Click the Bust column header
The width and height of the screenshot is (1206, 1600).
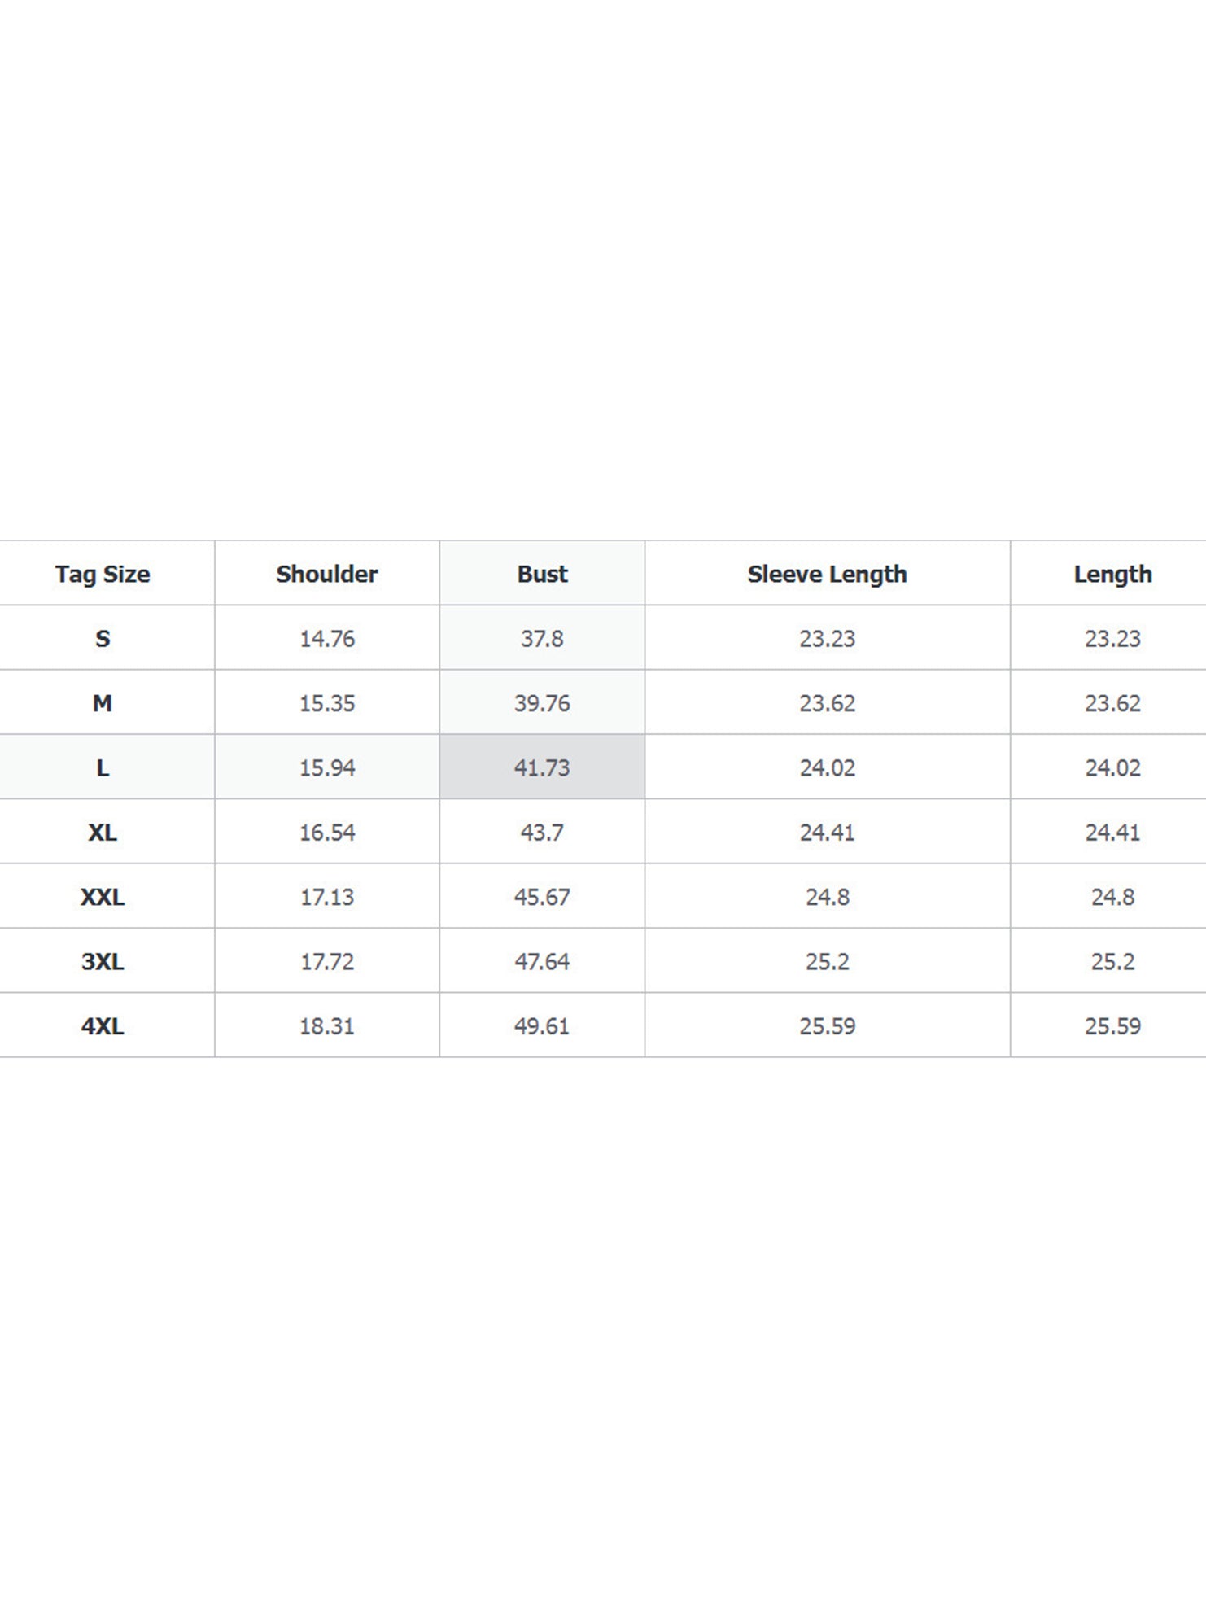point(542,574)
